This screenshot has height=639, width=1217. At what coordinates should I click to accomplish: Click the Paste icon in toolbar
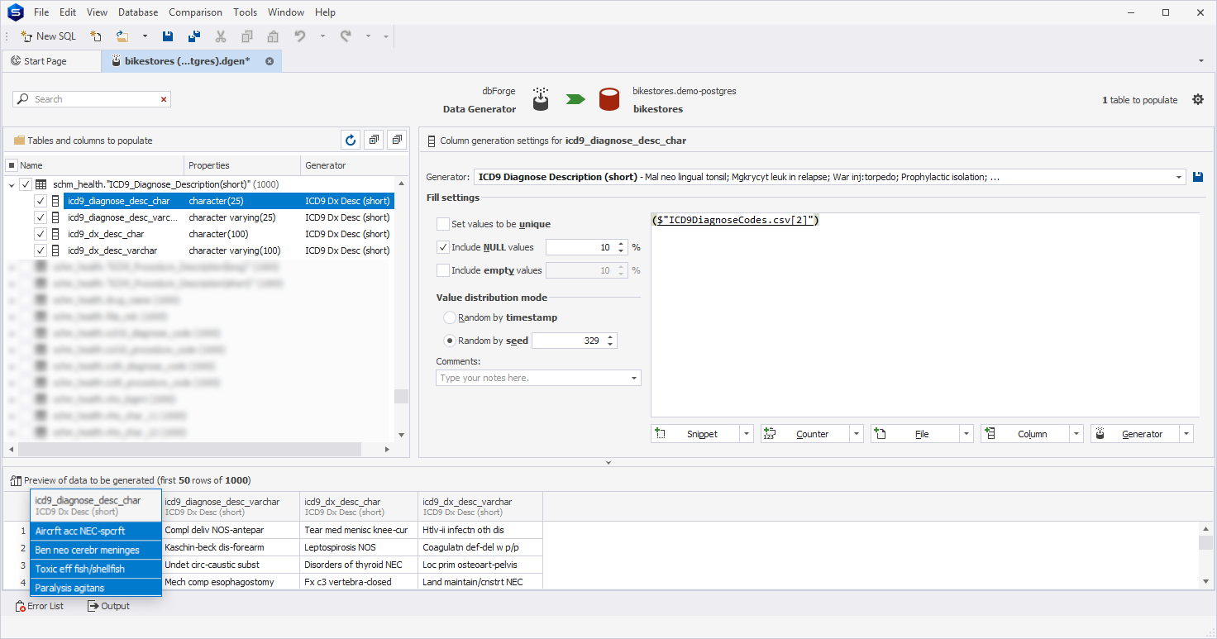tap(272, 36)
